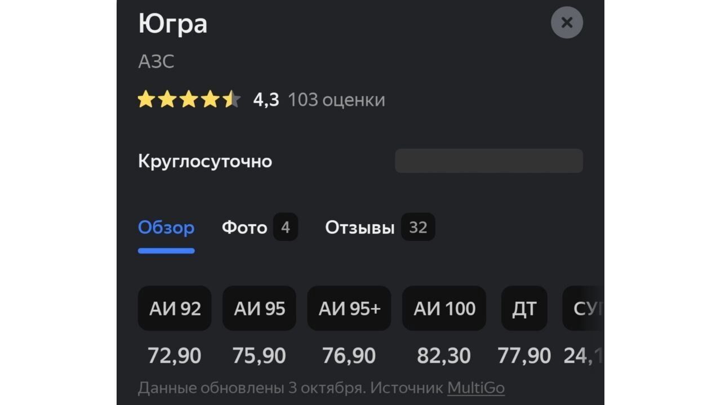Select the АИ 95 fuel chip
This screenshot has height=405, width=721.
click(259, 309)
